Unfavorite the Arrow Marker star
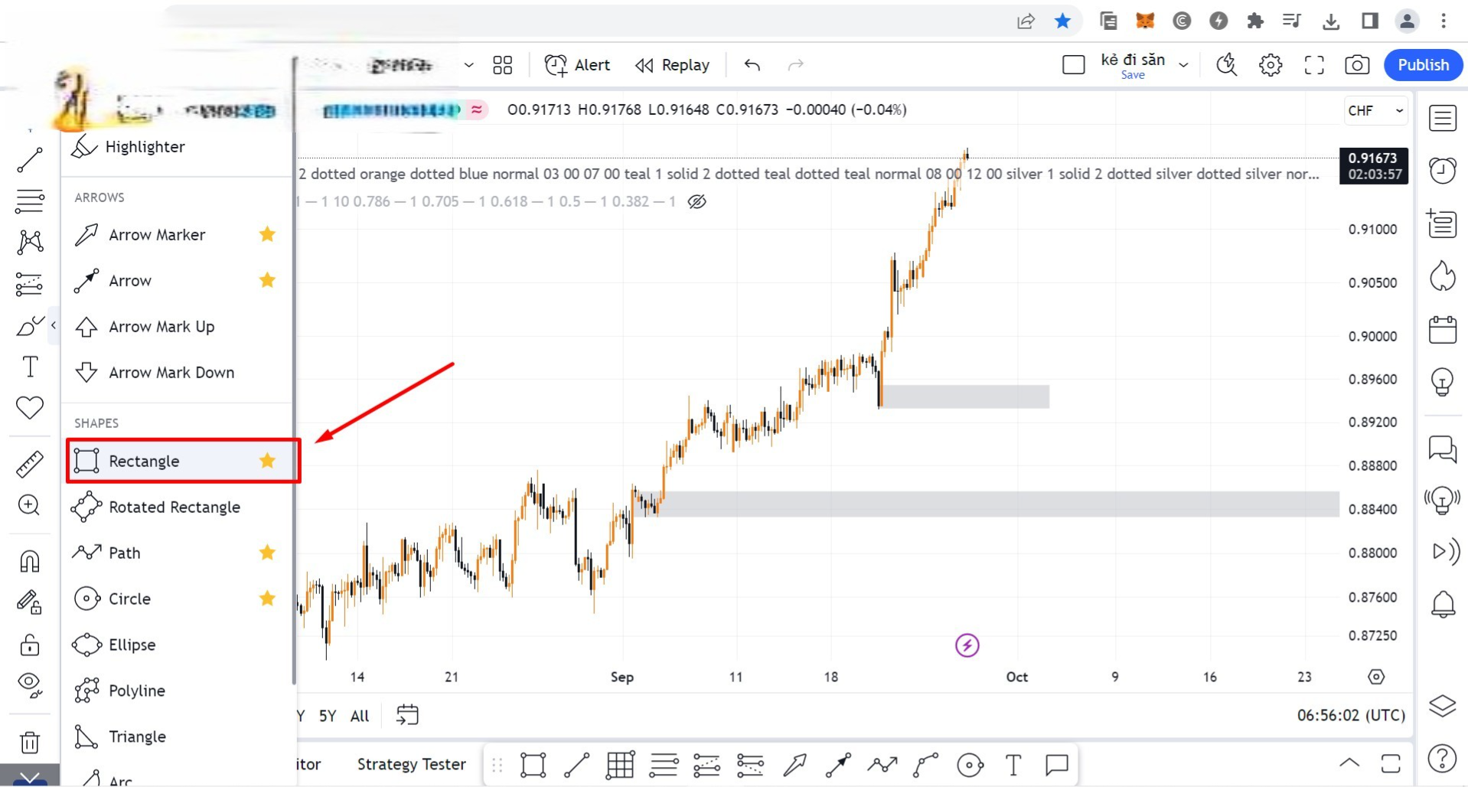This screenshot has height=787, width=1468. pyautogui.click(x=267, y=234)
